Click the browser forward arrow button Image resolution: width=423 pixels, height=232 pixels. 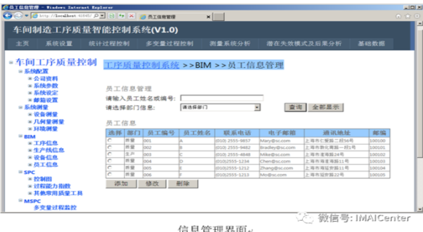pos(18,16)
